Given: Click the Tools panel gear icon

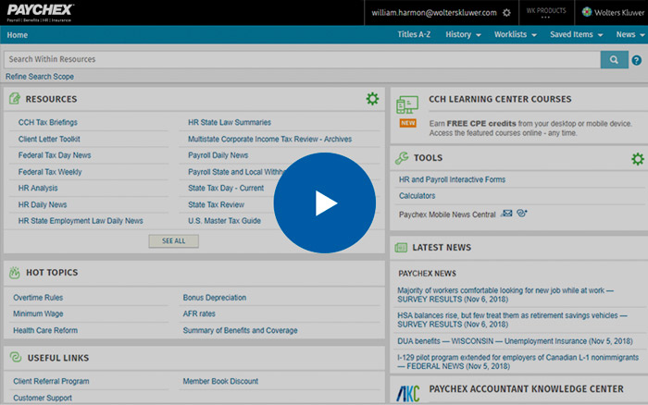Looking at the screenshot, I should [x=638, y=158].
